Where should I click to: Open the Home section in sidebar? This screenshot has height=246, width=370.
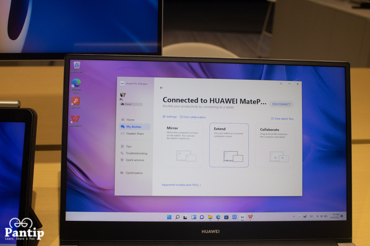coord(128,120)
